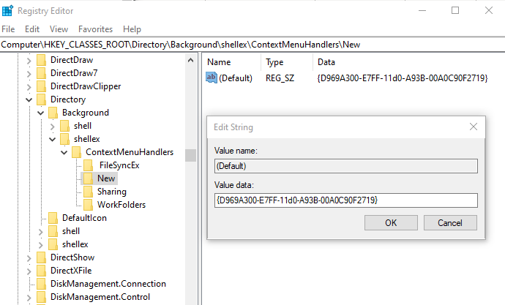
Task: Select the FileSyncEx key label
Action: (x=119, y=165)
